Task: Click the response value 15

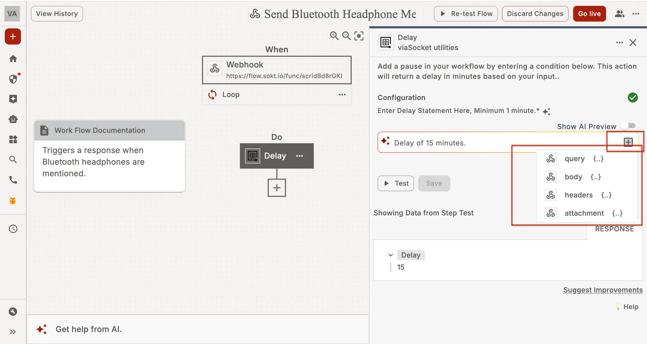Action: pyautogui.click(x=401, y=267)
